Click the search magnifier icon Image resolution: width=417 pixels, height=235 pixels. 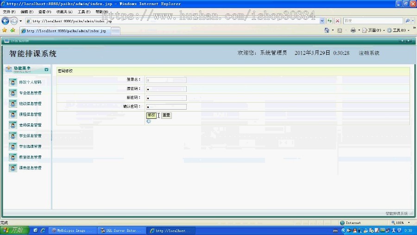[x=407, y=21]
